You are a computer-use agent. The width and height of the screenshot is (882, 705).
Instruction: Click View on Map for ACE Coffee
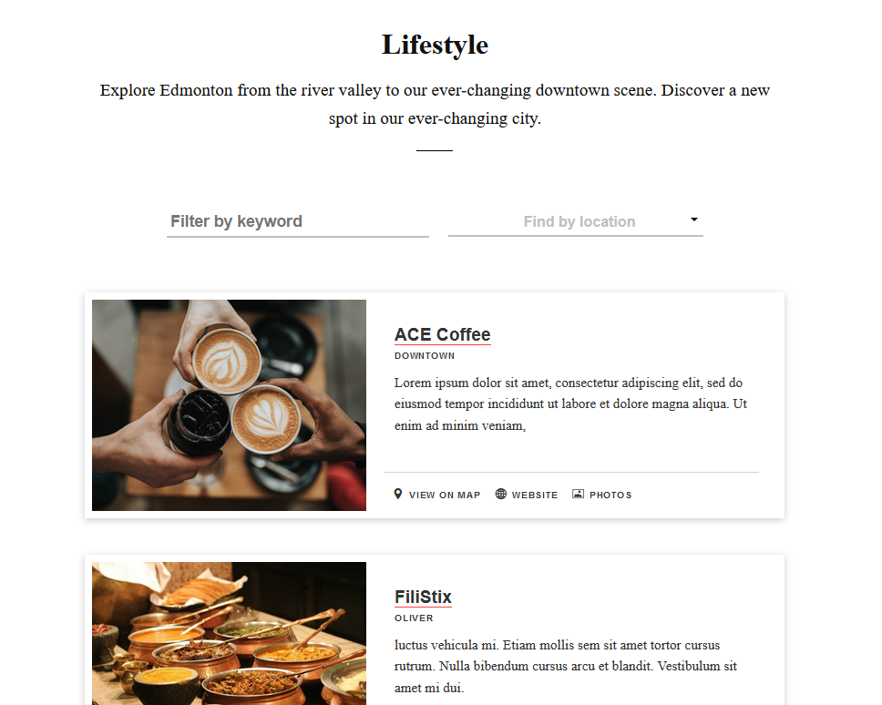[x=445, y=496]
